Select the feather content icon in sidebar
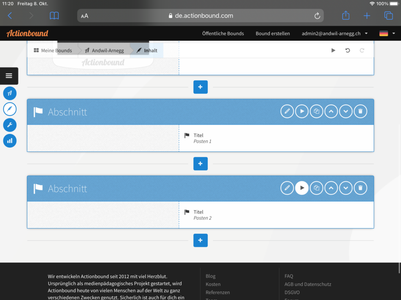401x300 pixels. point(10,109)
